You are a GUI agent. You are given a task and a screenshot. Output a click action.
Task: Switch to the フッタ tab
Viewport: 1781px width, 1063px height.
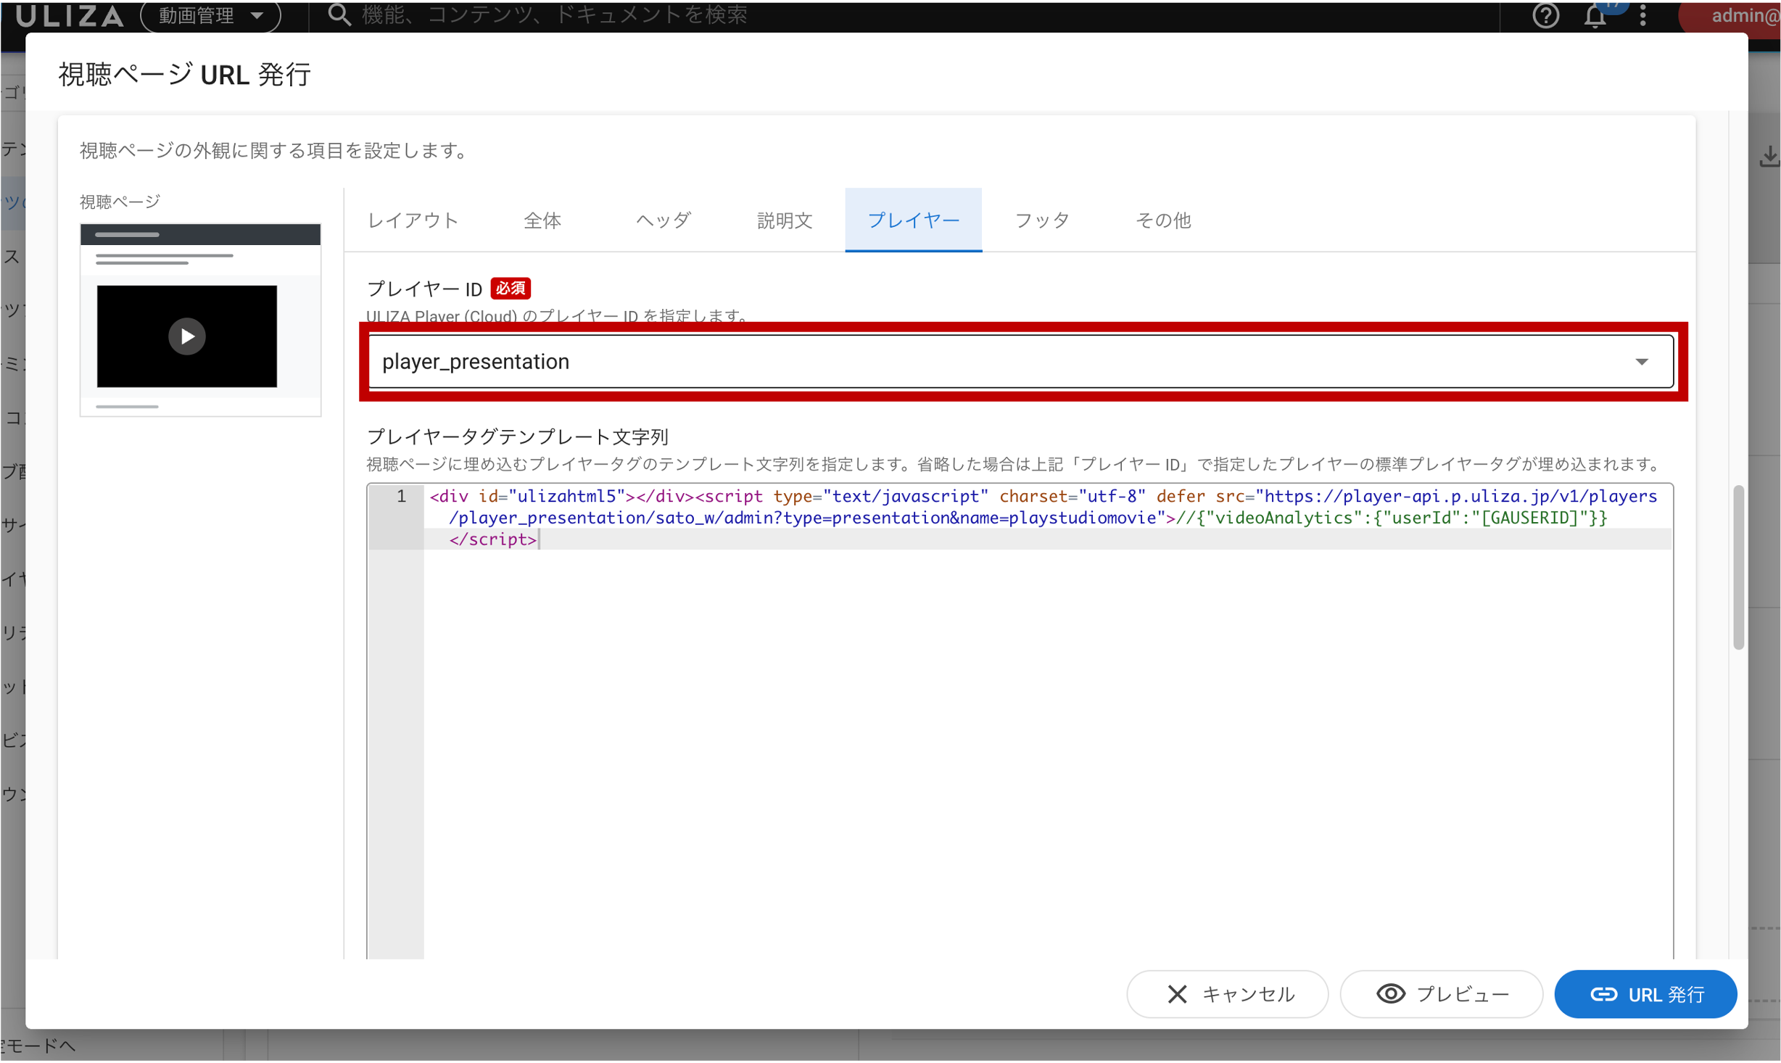click(x=1042, y=220)
